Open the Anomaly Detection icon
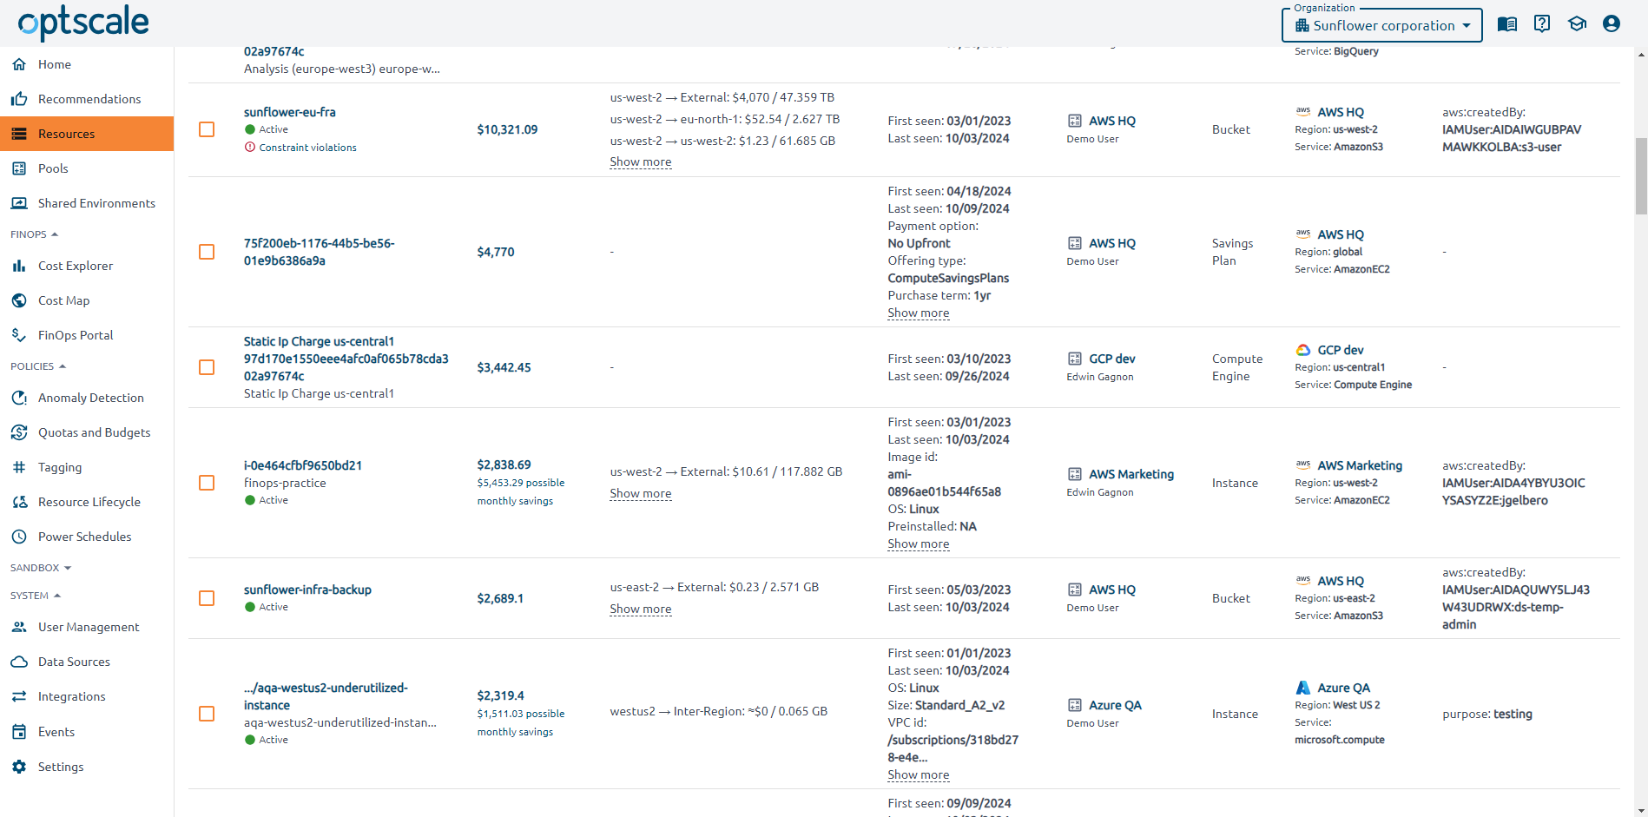 point(19,398)
